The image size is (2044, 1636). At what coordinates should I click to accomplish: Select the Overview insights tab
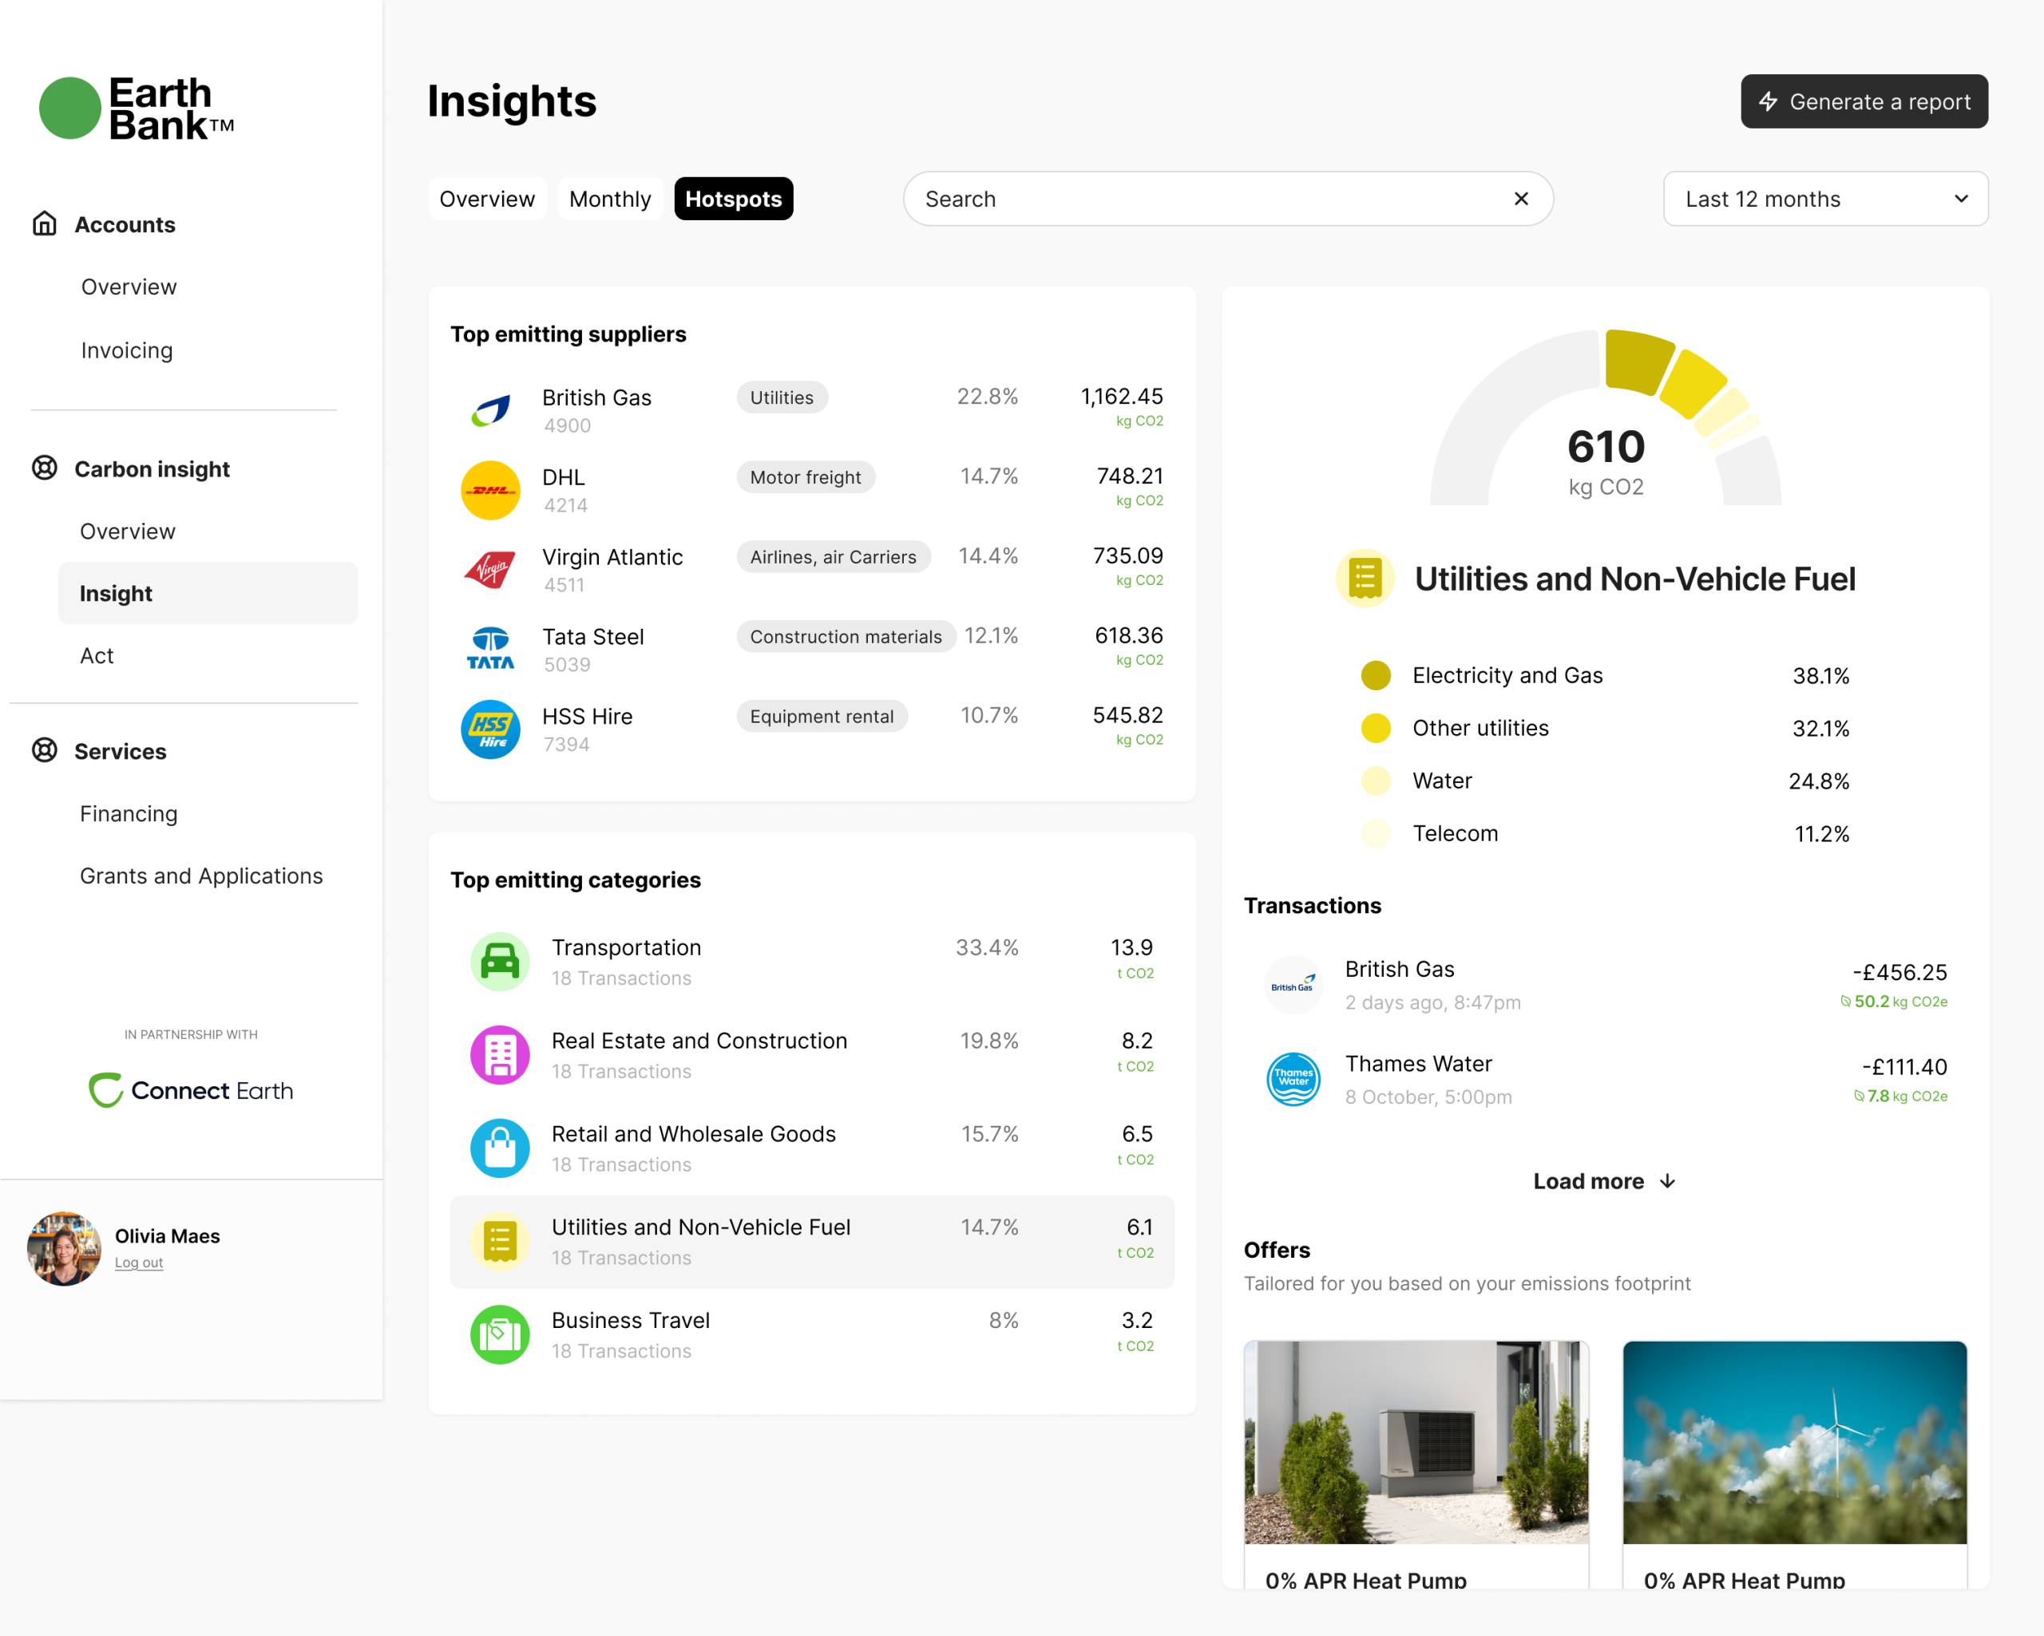486,199
